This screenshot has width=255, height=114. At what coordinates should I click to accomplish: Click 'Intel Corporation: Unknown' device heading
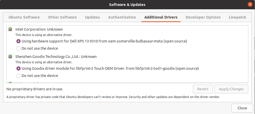click(x=39, y=30)
